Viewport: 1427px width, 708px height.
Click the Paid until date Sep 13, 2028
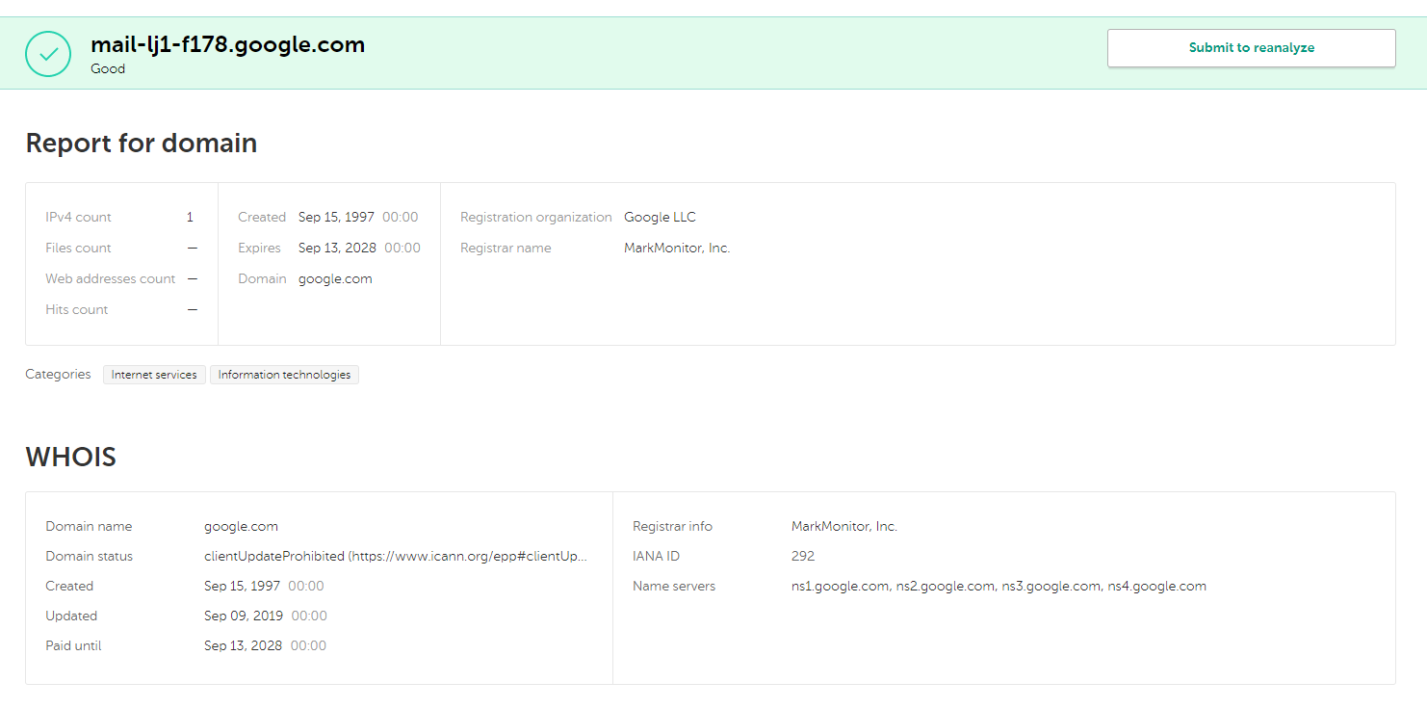pos(243,646)
